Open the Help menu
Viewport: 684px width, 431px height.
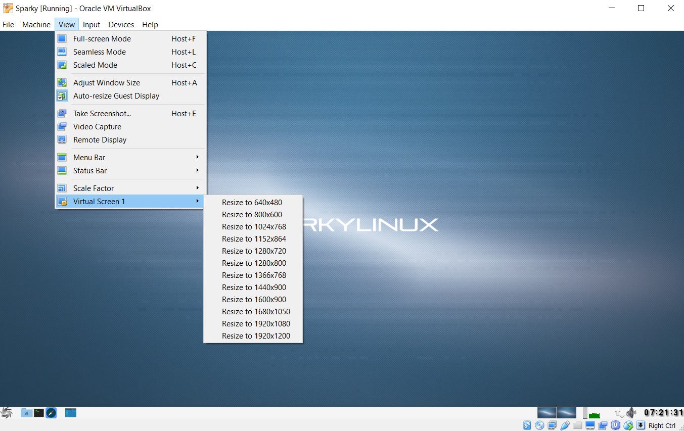click(x=150, y=24)
